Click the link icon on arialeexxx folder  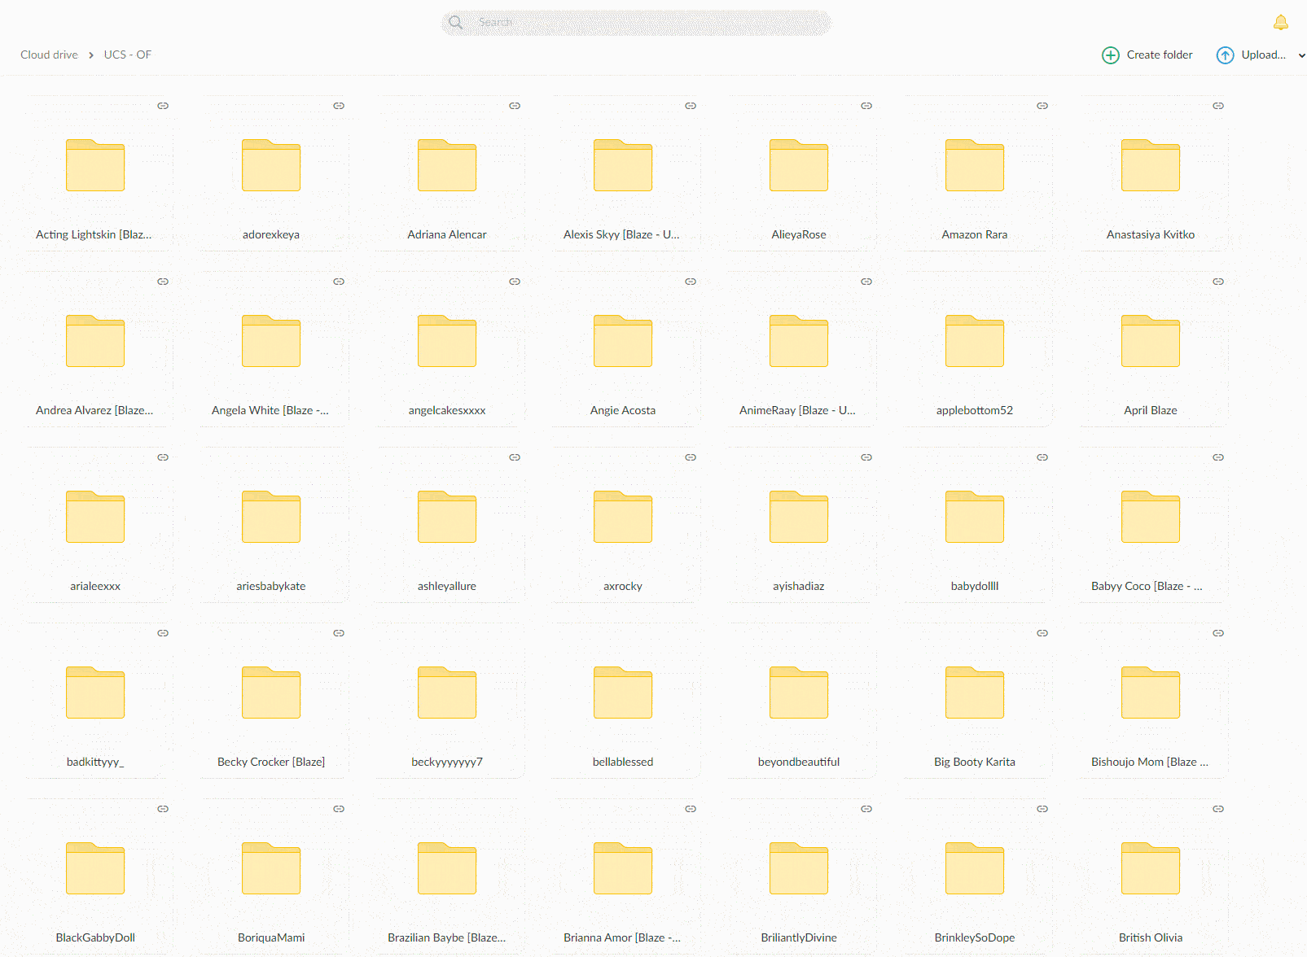coord(163,457)
